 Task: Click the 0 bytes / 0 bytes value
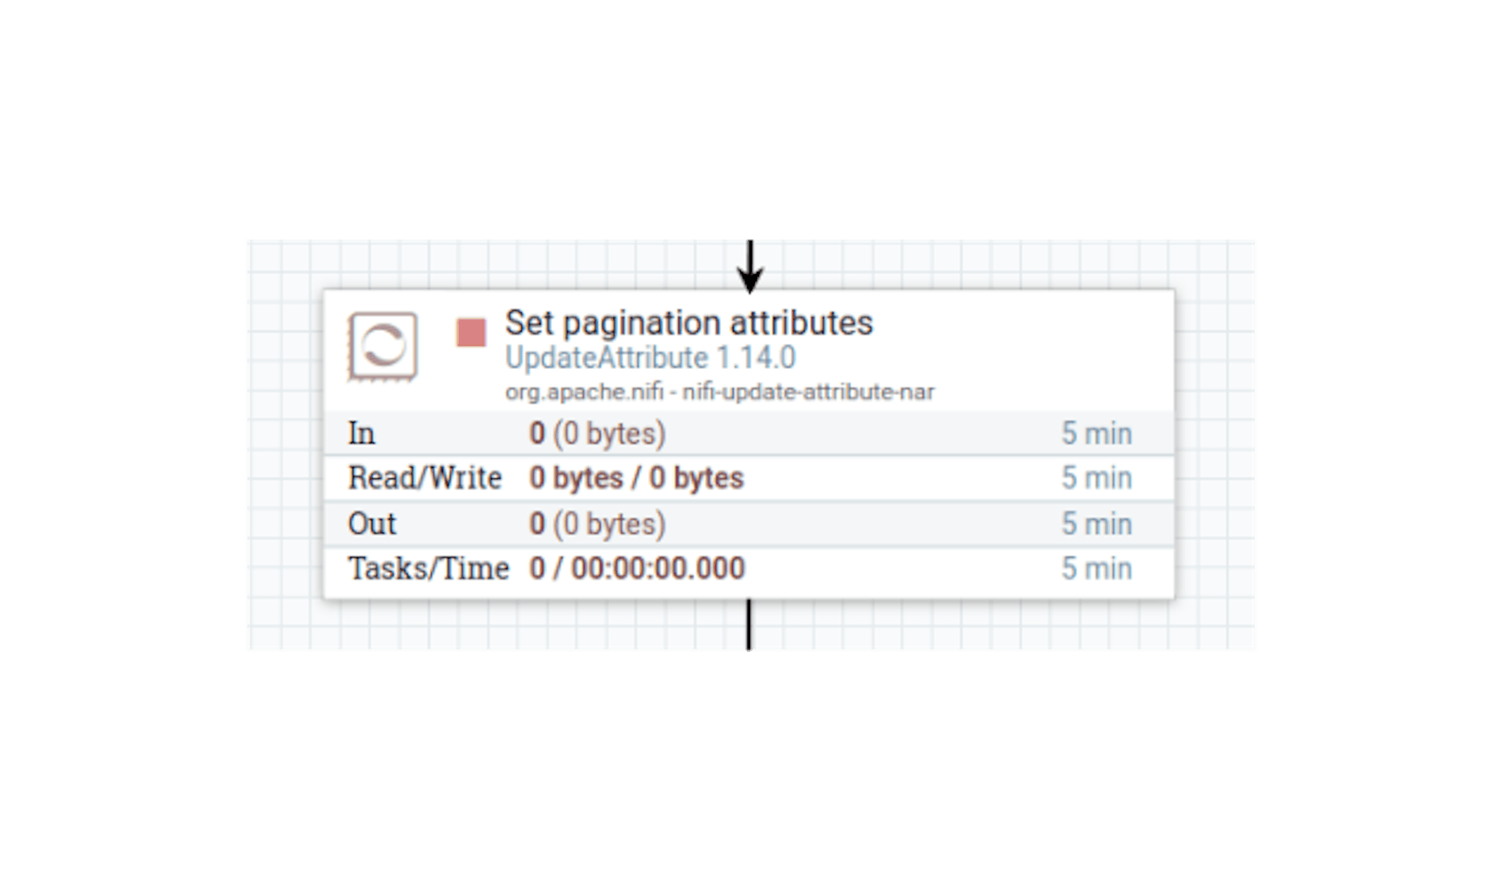(638, 477)
